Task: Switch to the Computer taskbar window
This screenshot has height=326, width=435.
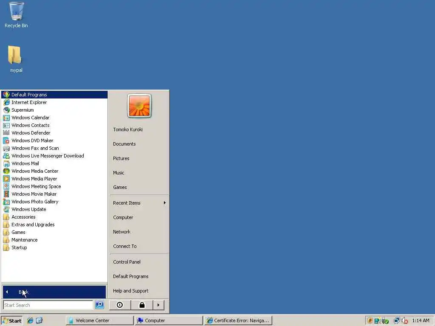Action: point(169,320)
